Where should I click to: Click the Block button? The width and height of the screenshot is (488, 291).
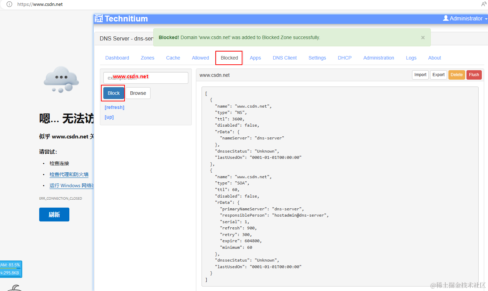tap(113, 93)
